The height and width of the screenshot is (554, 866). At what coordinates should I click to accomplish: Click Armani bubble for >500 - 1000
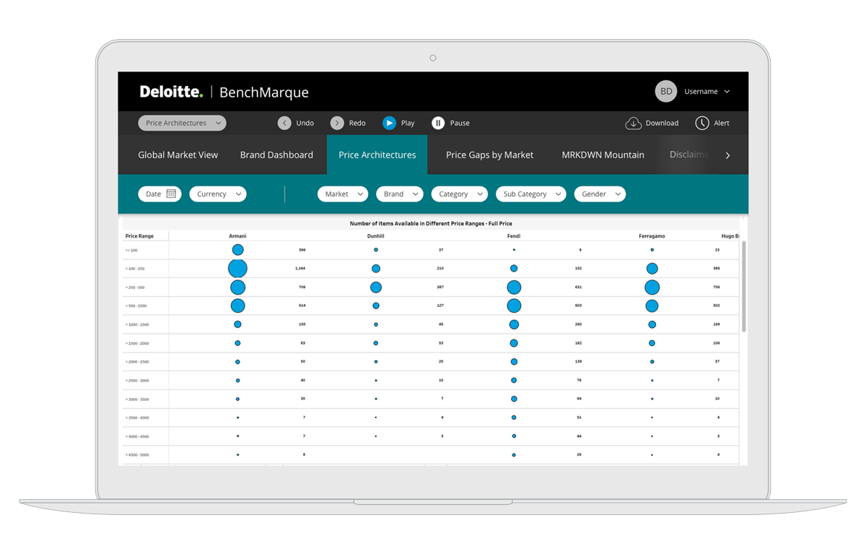coord(237,306)
